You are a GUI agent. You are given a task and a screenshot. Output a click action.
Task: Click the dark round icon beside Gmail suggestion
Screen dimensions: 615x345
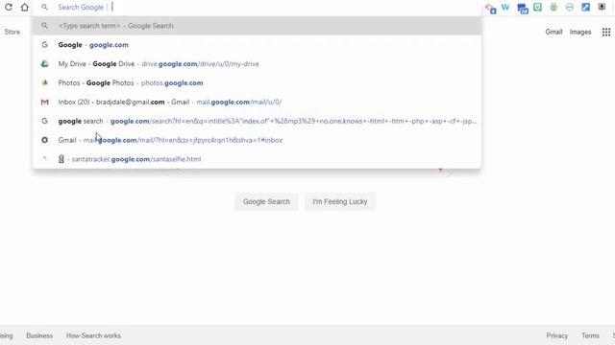(45, 140)
